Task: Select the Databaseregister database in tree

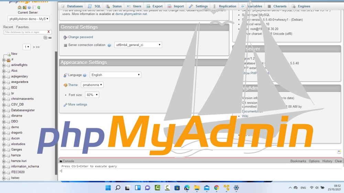Action: coord(23,110)
